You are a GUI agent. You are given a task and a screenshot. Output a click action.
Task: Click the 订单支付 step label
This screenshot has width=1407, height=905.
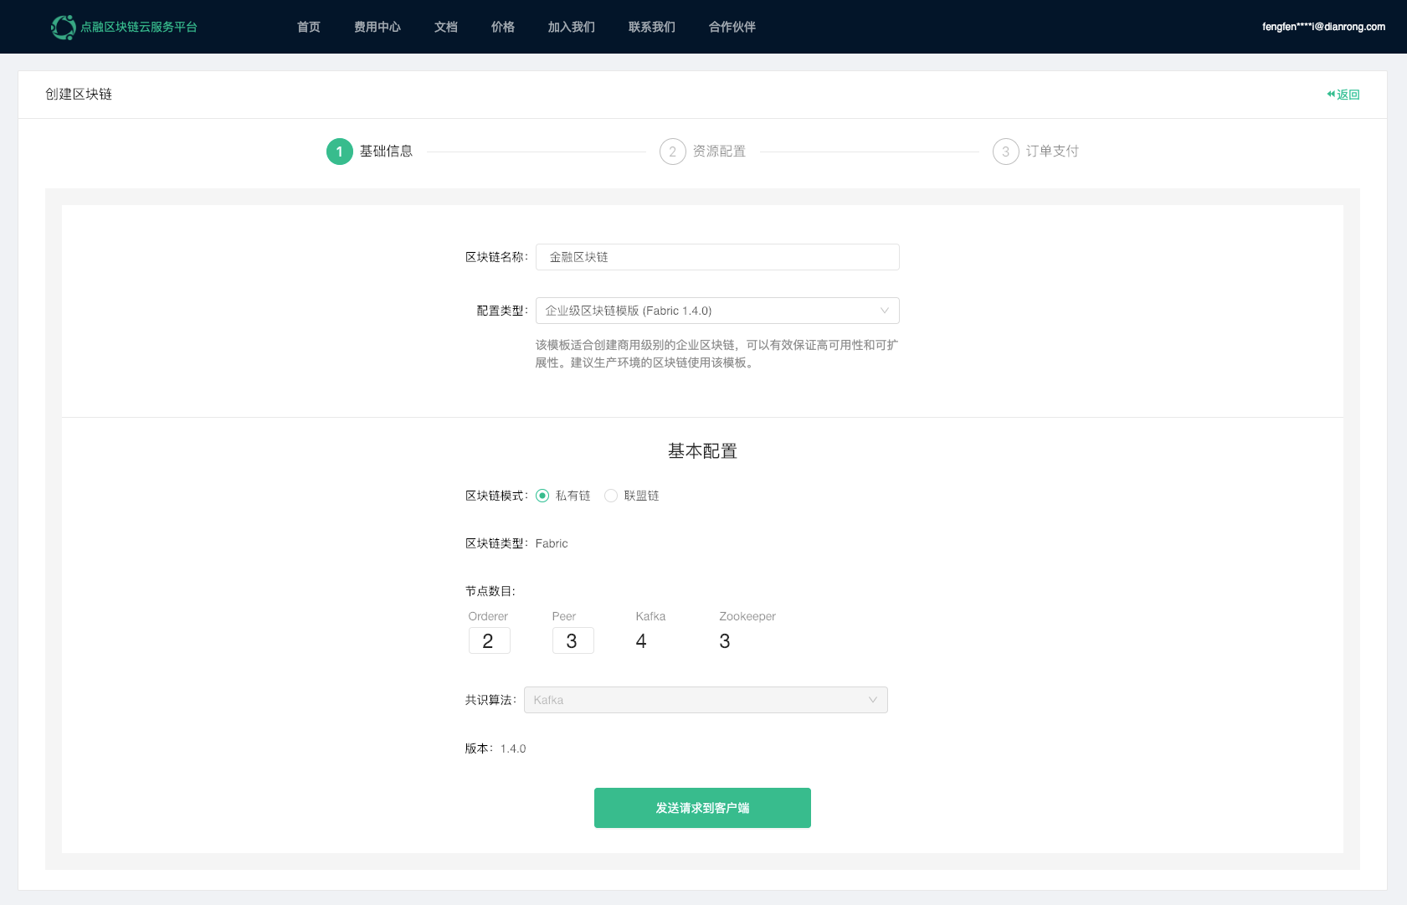pyautogui.click(x=1052, y=152)
